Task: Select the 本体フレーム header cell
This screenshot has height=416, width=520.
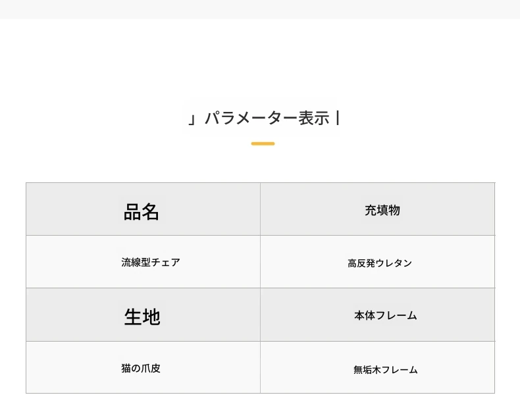Action: click(x=377, y=315)
